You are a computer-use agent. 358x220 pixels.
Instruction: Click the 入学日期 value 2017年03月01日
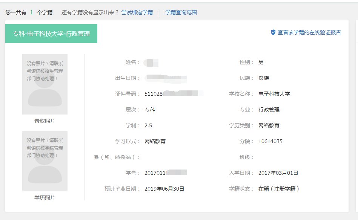click(x=278, y=173)
